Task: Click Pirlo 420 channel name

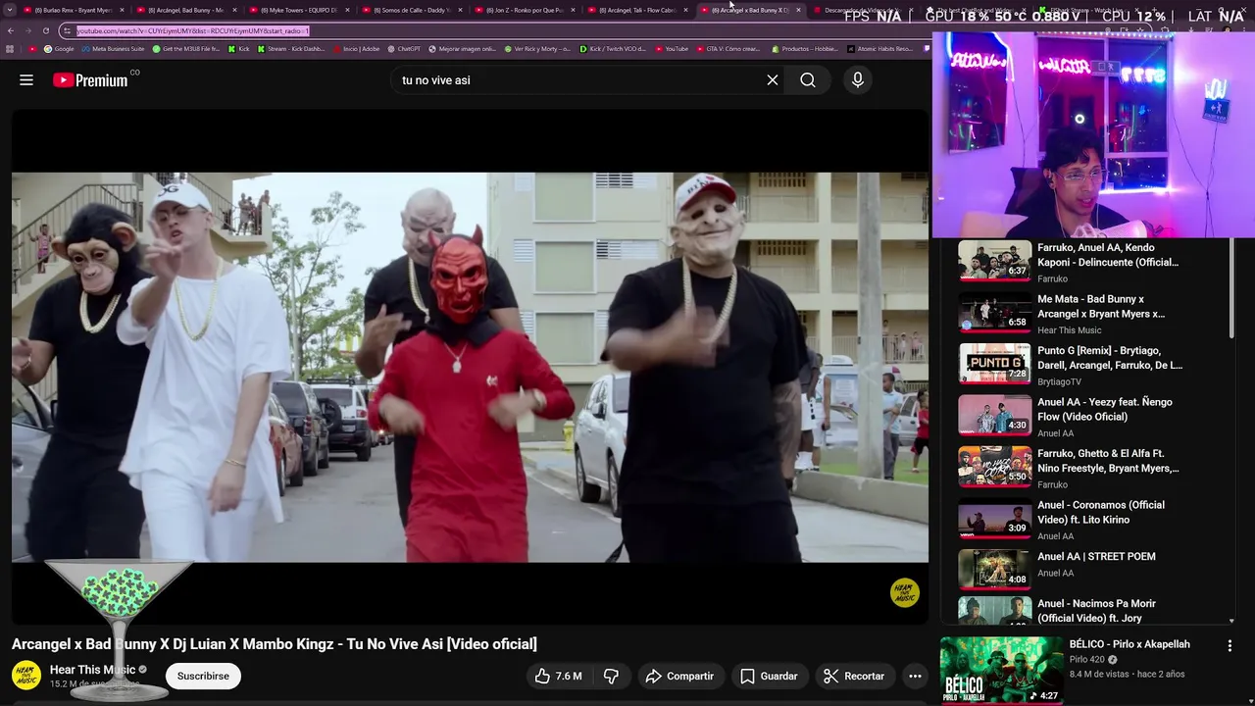Action: coord(1087,660)
